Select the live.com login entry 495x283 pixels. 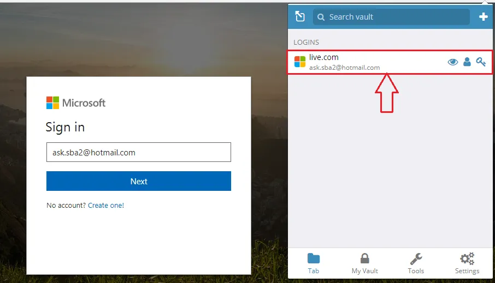pos(390,62)
